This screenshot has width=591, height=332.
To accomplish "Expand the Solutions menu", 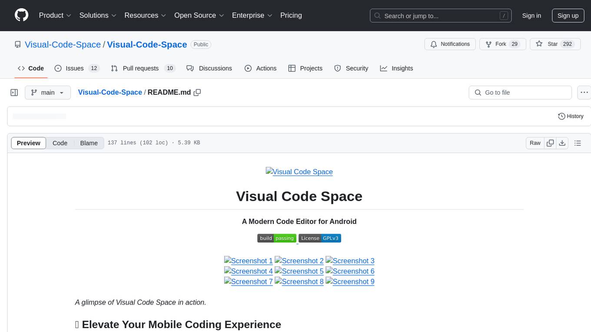I will tap(98, 15).
